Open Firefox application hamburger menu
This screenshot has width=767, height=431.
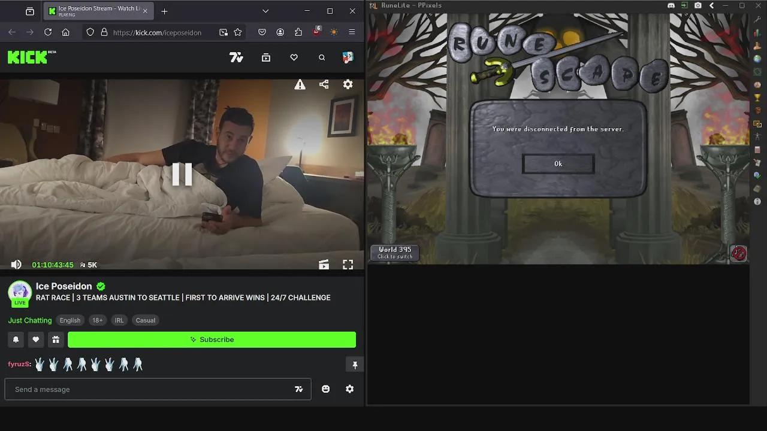click(352, 32)
